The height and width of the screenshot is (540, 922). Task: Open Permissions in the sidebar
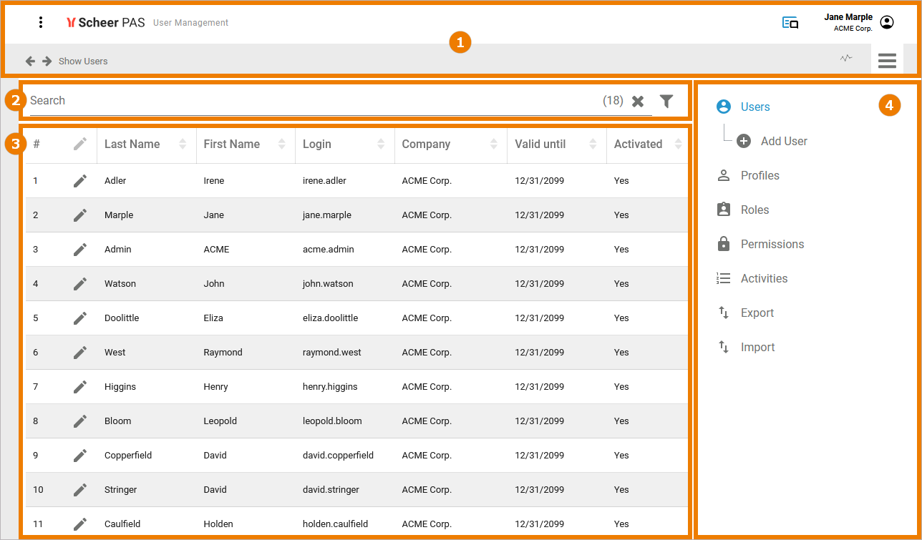point(772,244)
